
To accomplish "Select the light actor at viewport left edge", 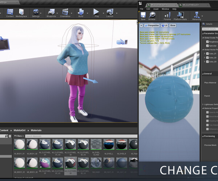I will pyautogui.click(x=5, y=44).
